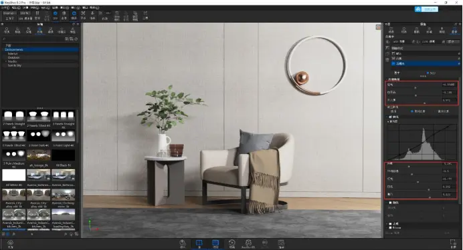Open the Cloud Library bottom toolbar button

point(10,244)
